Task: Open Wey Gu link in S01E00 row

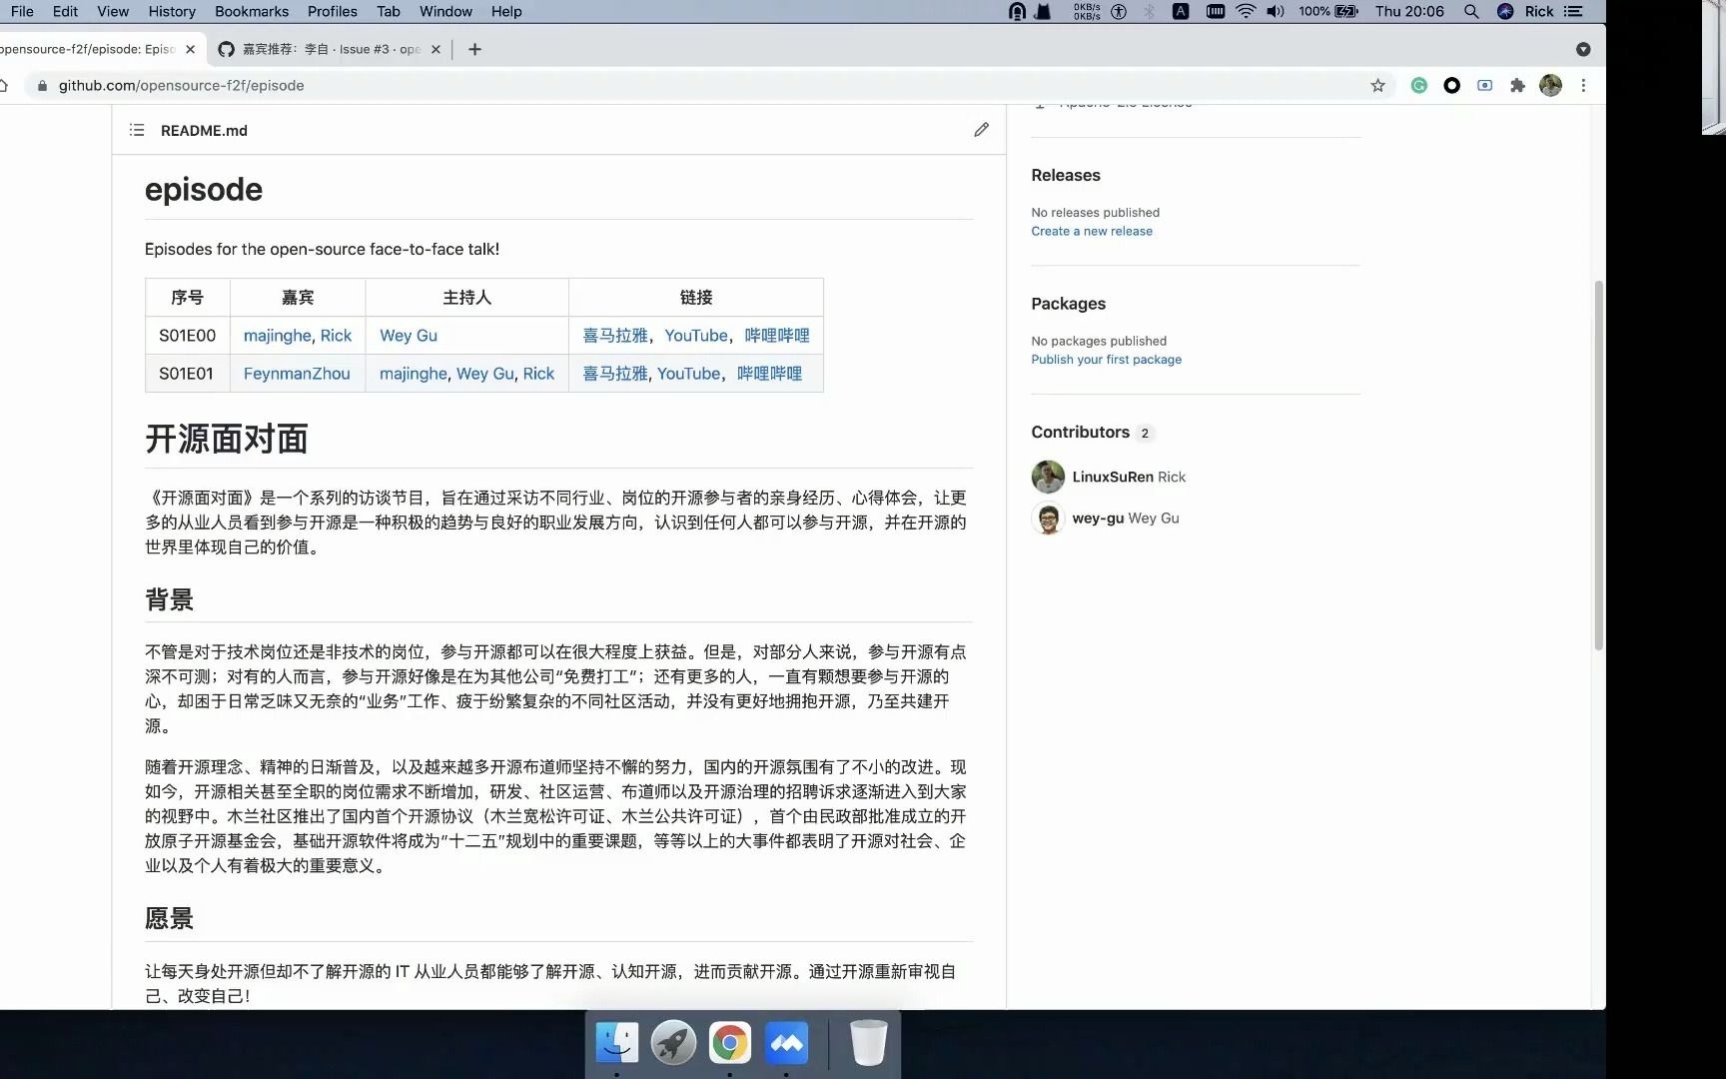Action: click(409, 336)
